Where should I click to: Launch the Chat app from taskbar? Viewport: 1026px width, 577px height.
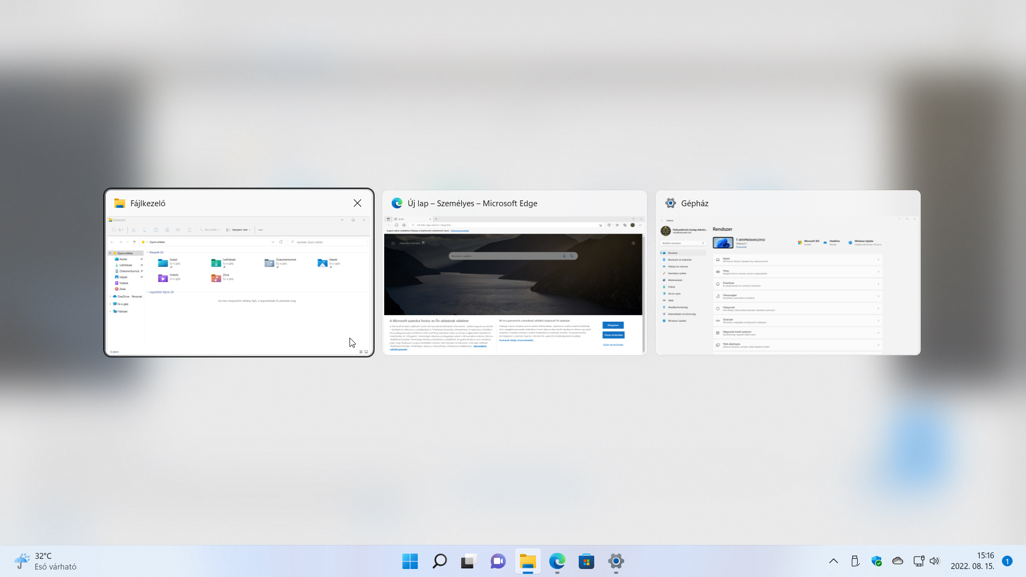(x=498, y=561)
